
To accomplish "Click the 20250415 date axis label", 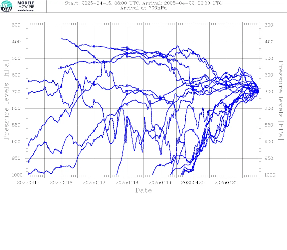I will [28, 183].
